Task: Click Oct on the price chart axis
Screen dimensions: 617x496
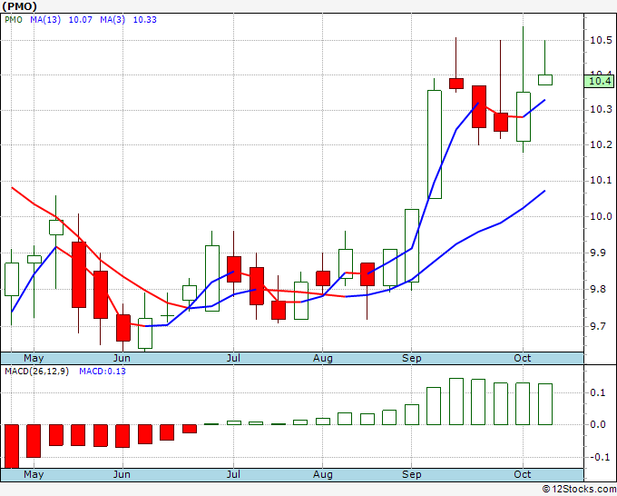Action: [x=523, y=358]
